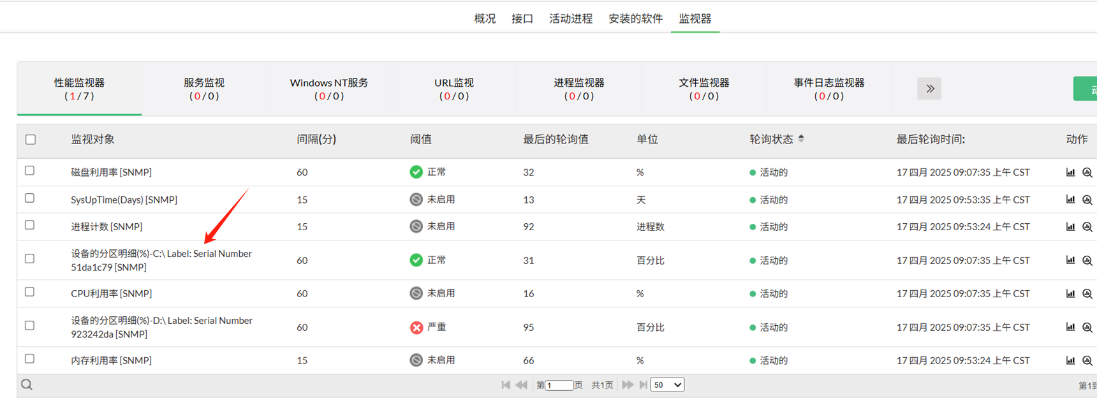1097x417 pixels.
Task: Click search icon at table bottom left
Action: 27,384
